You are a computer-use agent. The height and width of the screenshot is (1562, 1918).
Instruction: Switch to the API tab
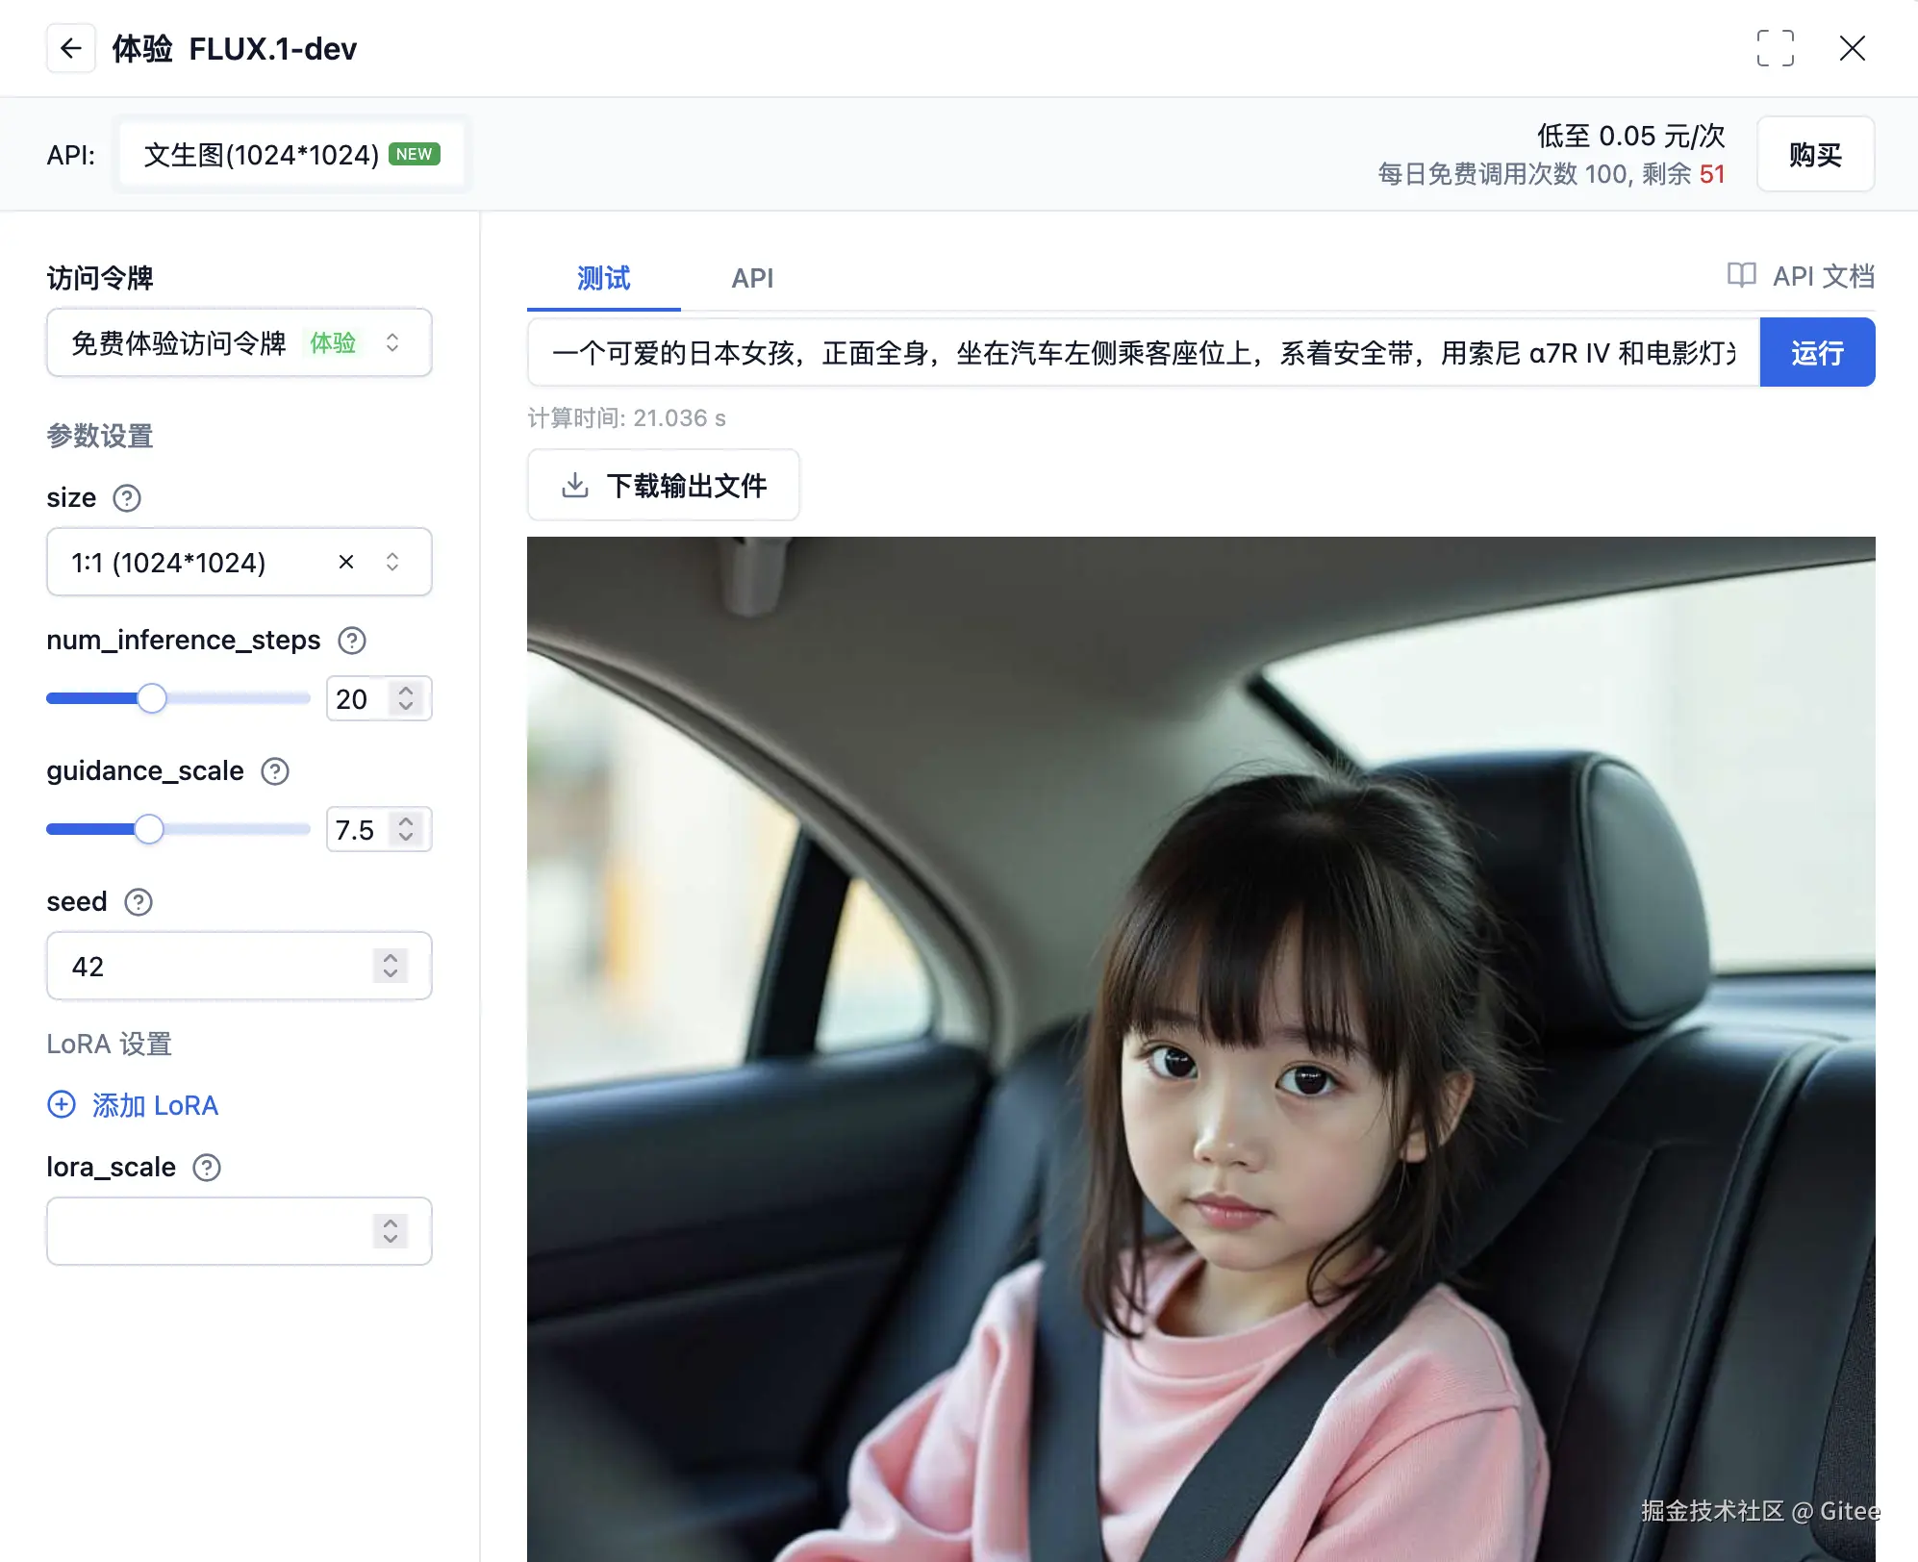pyautogui.click(x=752, y=279)
